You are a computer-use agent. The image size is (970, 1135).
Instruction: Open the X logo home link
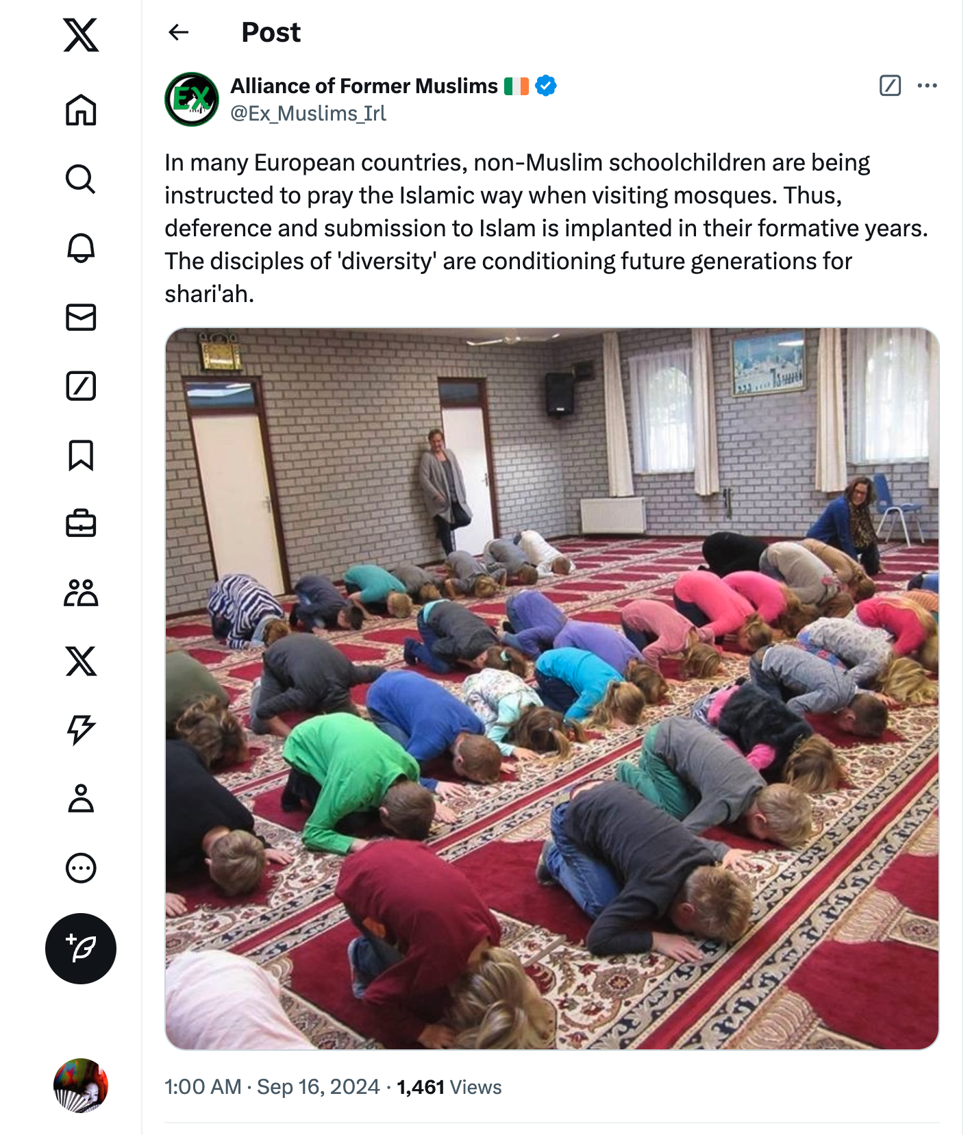coord(81,35)
